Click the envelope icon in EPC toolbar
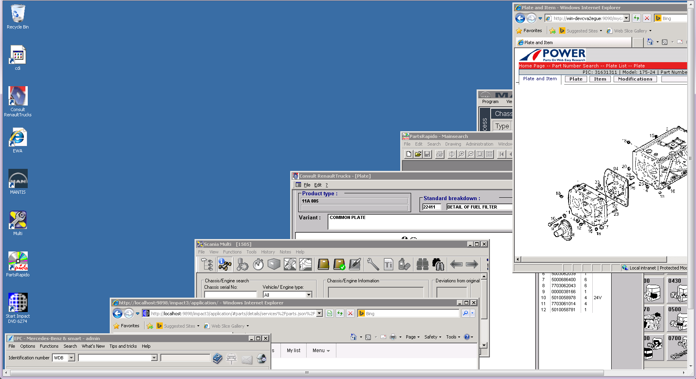The width and height of the screenshot is (696, 379). [247, 359]
